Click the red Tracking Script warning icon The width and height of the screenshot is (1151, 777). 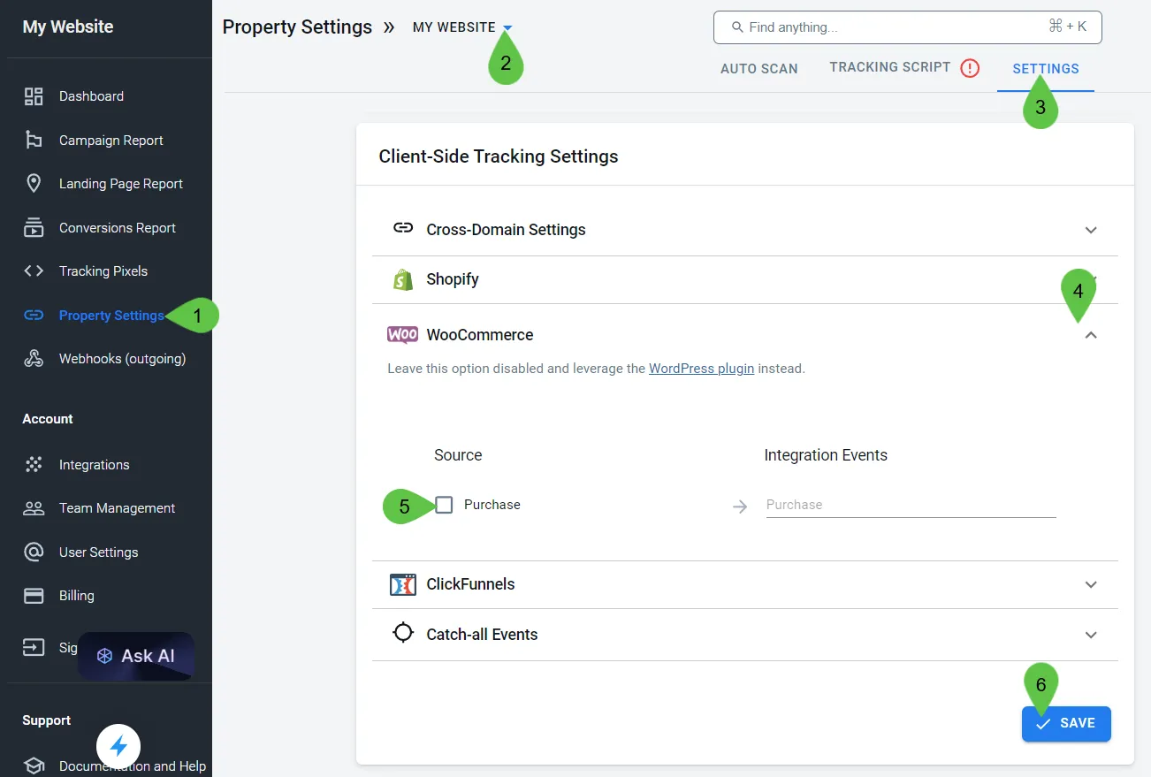click(970, 68)
